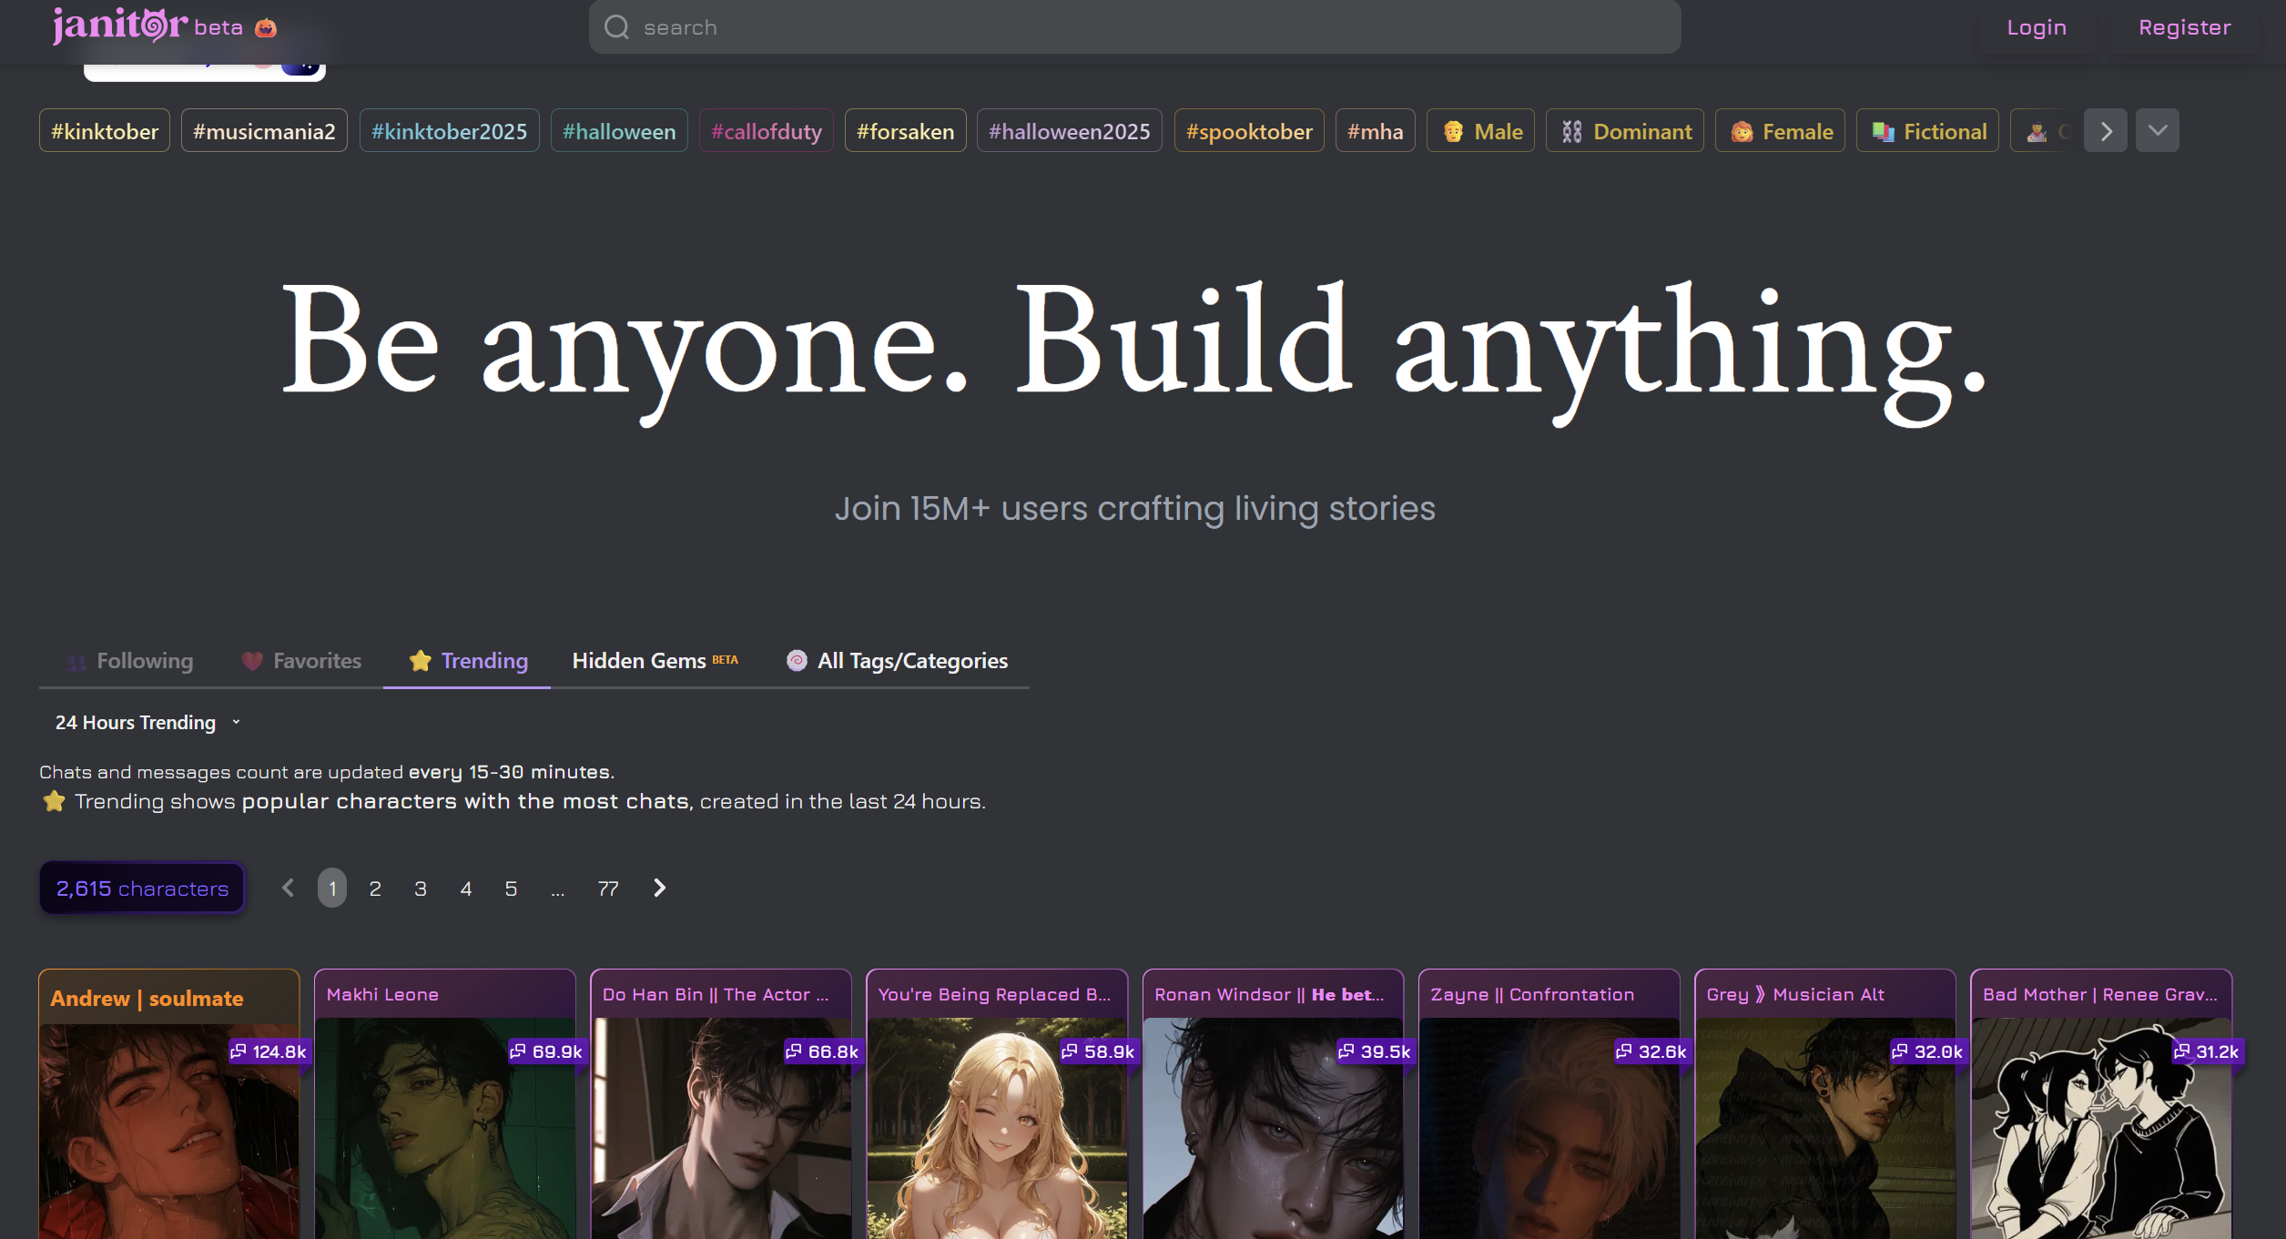Switch to the Hidden Gems tab
The image size is (2286, 1239).
point(654,661)
